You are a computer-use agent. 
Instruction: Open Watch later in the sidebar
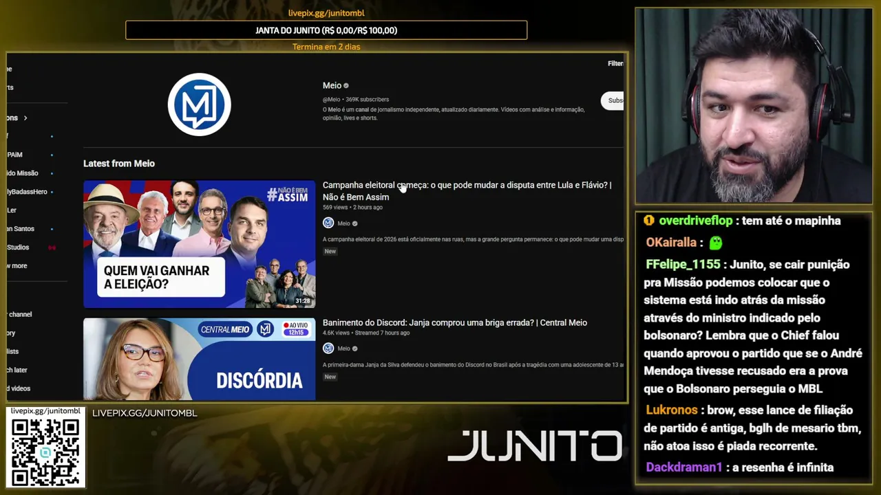point(17,370)
